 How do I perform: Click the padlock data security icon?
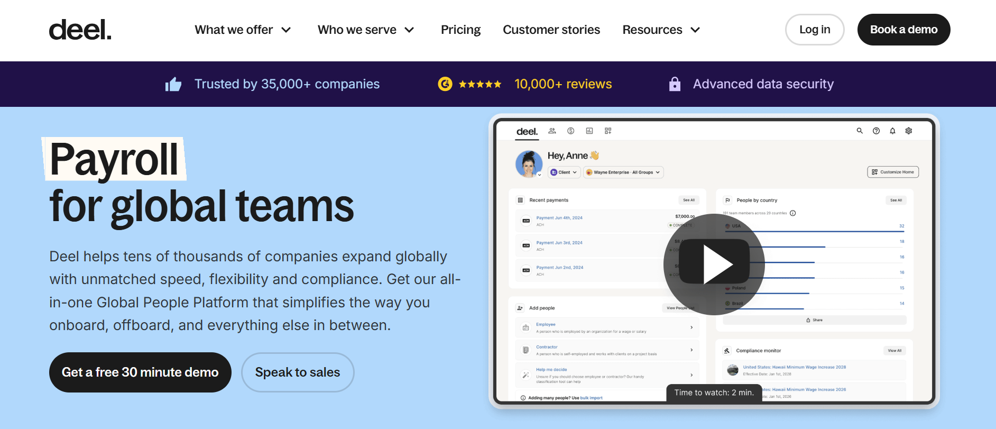tap(675, 84)
